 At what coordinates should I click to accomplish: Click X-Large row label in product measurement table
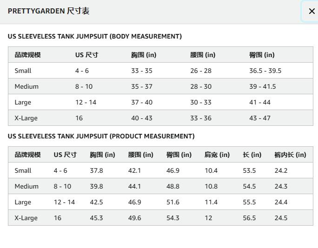26,218
